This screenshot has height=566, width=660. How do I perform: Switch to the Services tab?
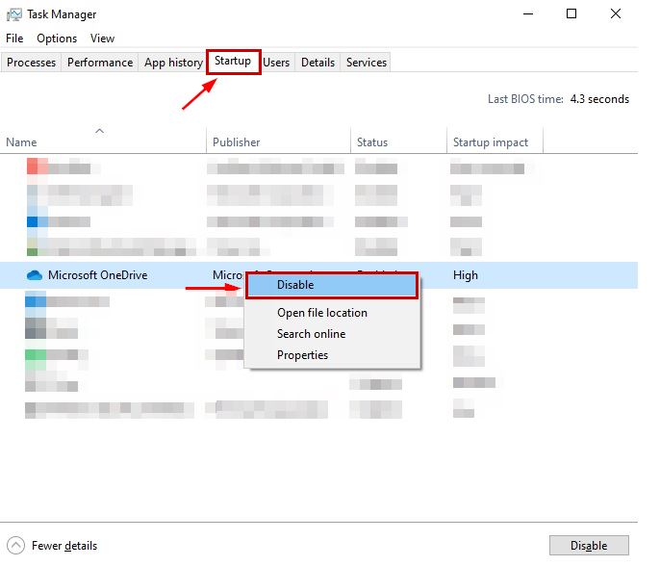(367, 63)
